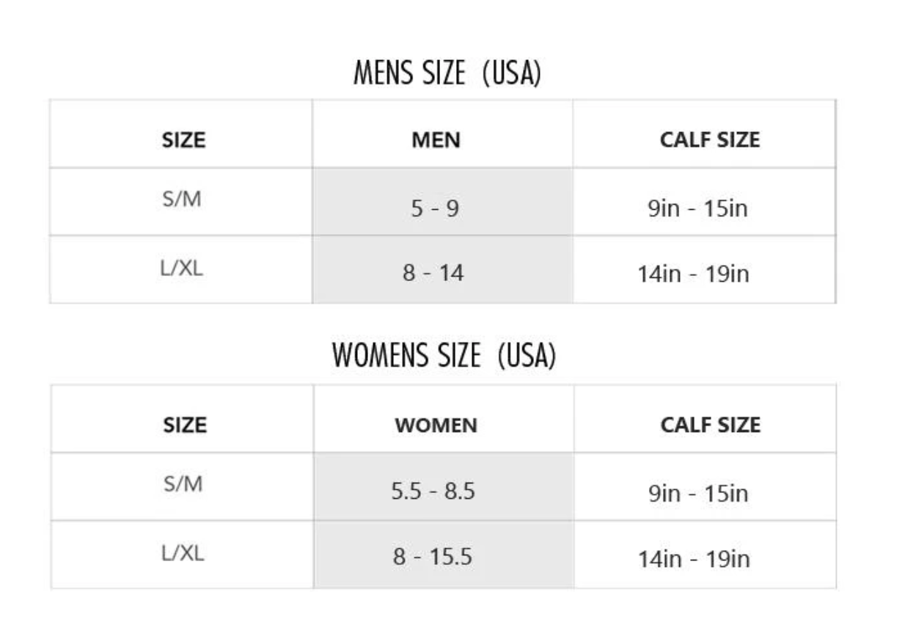The image size is (905, 625).
Task: Click the mens 8 - 14 size cell
Action: click(x=442, y=269)
